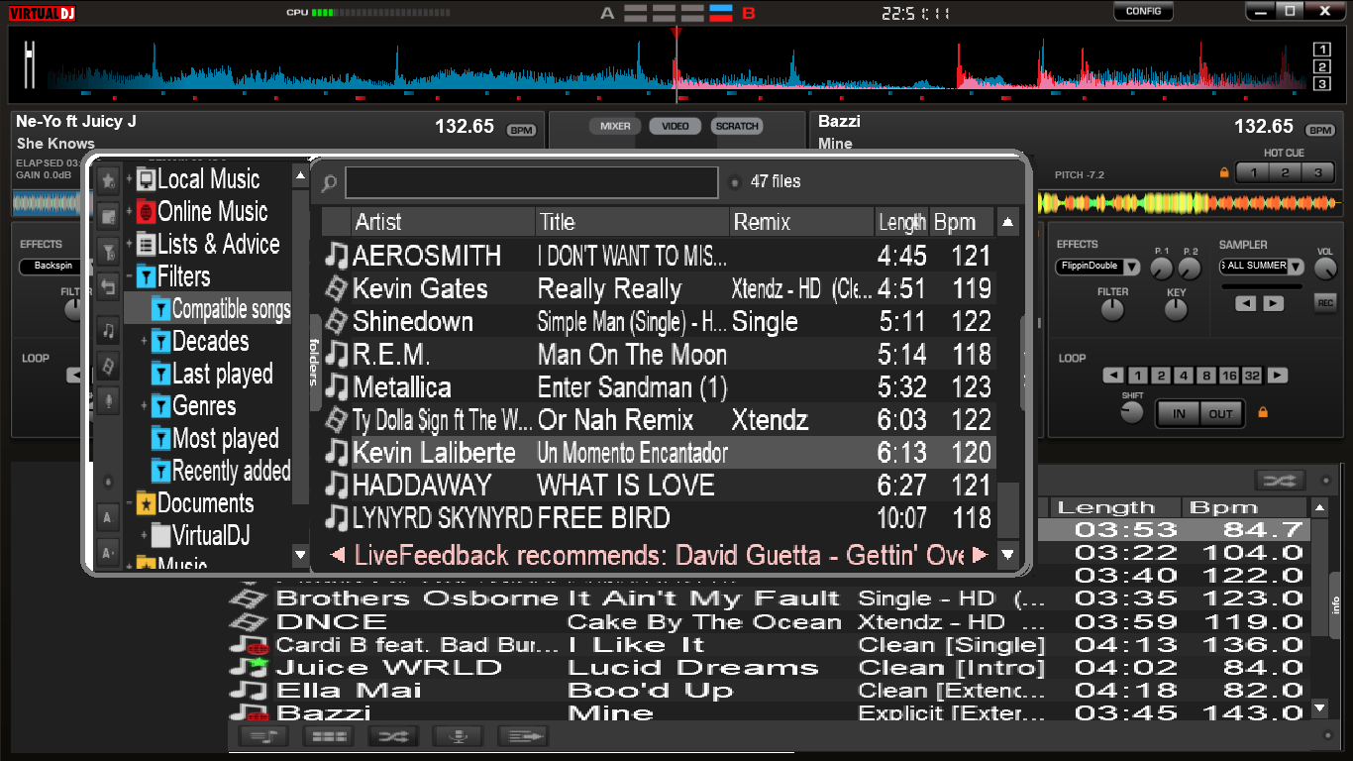Click the video icon of Kevin Gates row
The height and width of the screenshot is (761, 1353).
338,288
